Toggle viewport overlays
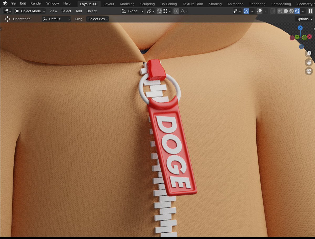315x239 pixels. 259,11
